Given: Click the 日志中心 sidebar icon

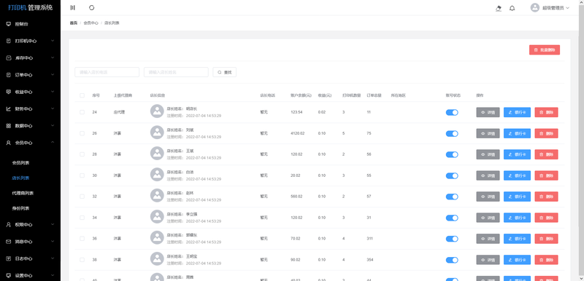Looking at the screenshot, I should click(x=9, y=258).
